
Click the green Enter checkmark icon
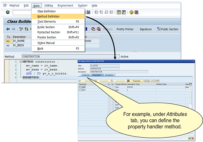point(8,12)
